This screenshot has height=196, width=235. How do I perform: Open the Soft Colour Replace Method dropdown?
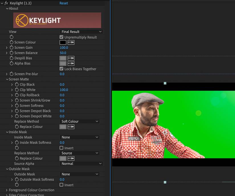tap(79, 121)
